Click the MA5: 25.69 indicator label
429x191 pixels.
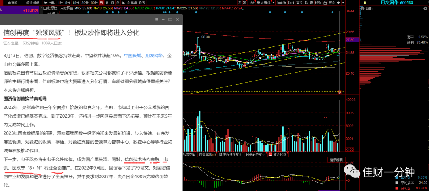(x=83, y=8)
